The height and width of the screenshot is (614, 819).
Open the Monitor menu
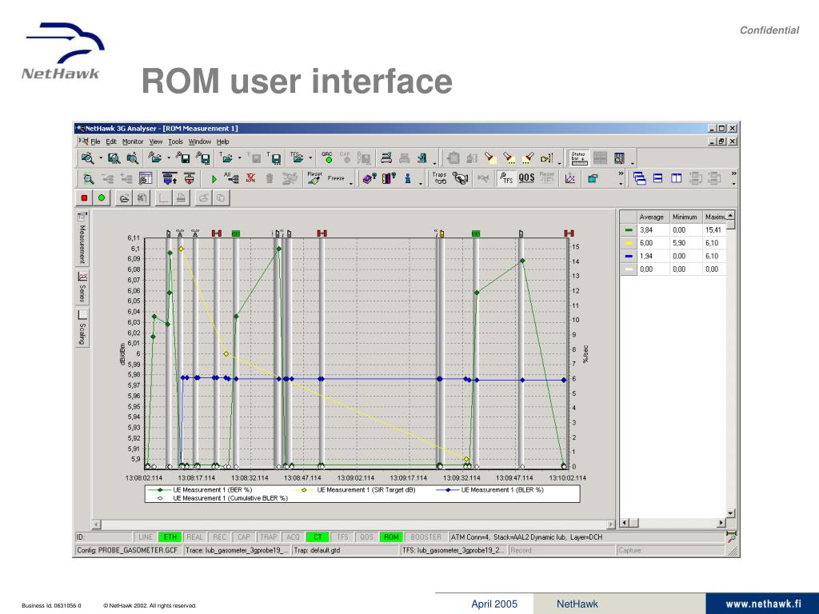pyautogui.click(x=133, y=142)
